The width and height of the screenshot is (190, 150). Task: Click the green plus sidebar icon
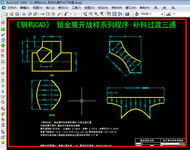3,45
